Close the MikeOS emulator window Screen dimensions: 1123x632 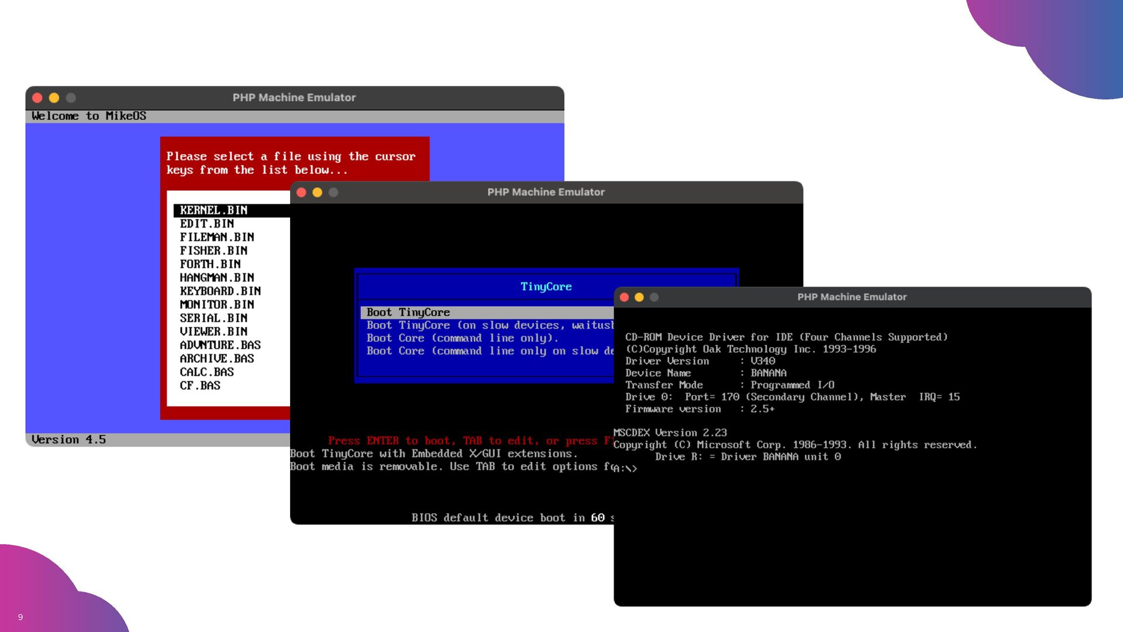click(x=37, y=98)
